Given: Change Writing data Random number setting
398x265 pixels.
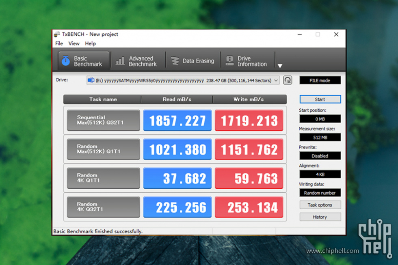Looking at the screenshot, I should (320, 193).
